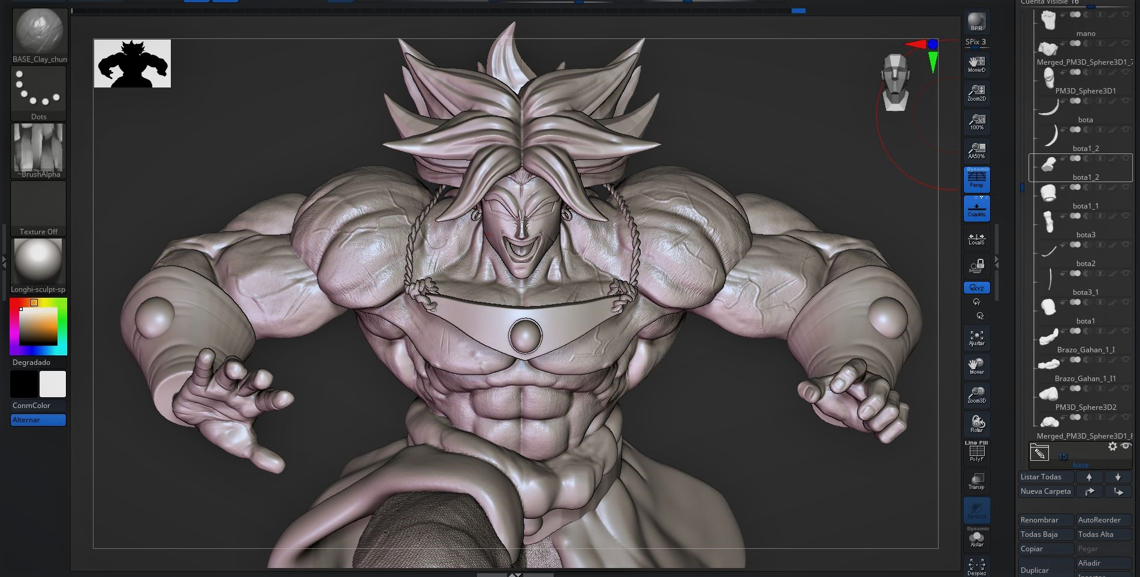This screenshot has width=1140, height=577.
Task: Select the MoverD scroll document tool
Action: click(976, 64)
